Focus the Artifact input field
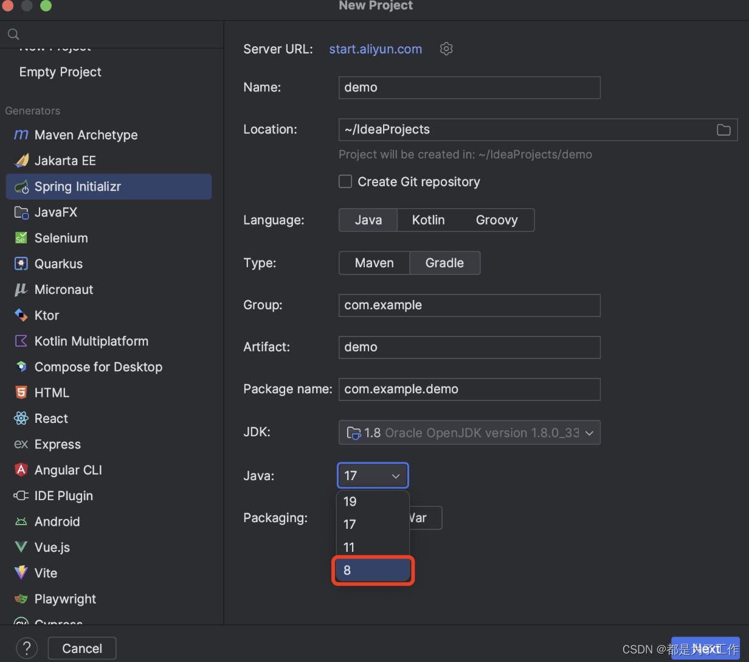The image size is (749, 662). [x=469, y=347]
